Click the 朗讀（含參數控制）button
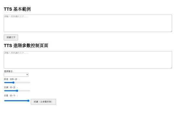The width and height of the screenshot is (175, 131). click(x=43, y=102)
